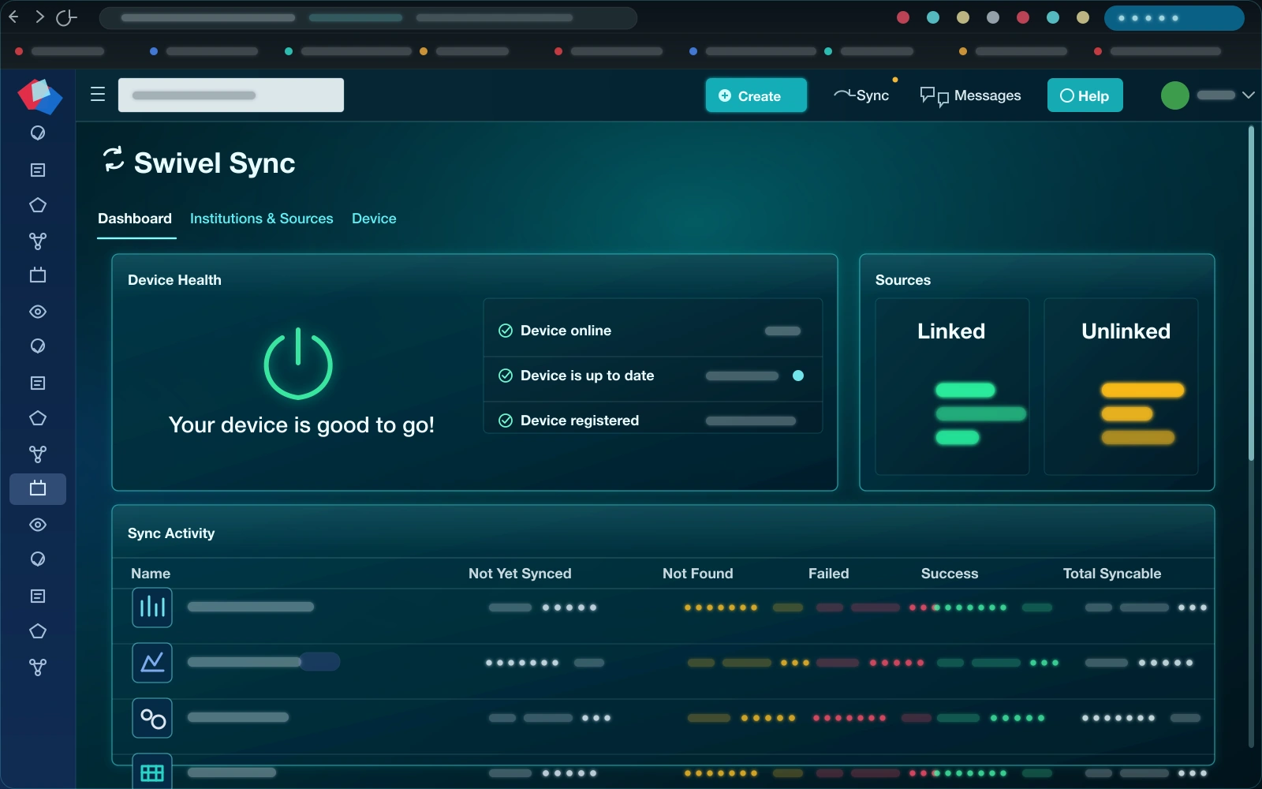This screenshot has width=1262, height=789.
Task: Click the Sources panel heading
Action: [x=903, y=280]
